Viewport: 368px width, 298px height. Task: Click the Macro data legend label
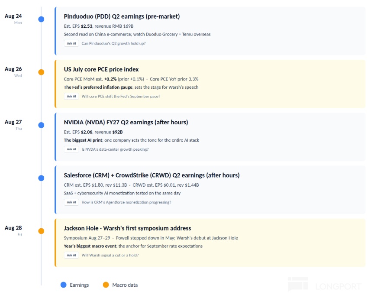click(125, 285)
